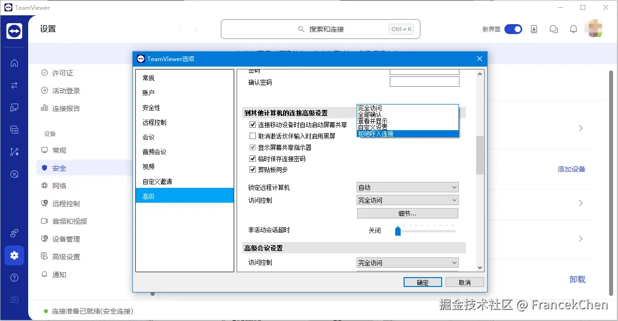This screenshot has height=321, width=618.
Task: Choose 全部确认 in the open dropdown list
Action: coord(408,114)
